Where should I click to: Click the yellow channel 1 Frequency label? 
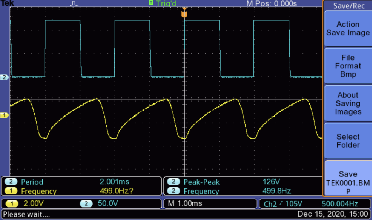(x=39, y=191)
